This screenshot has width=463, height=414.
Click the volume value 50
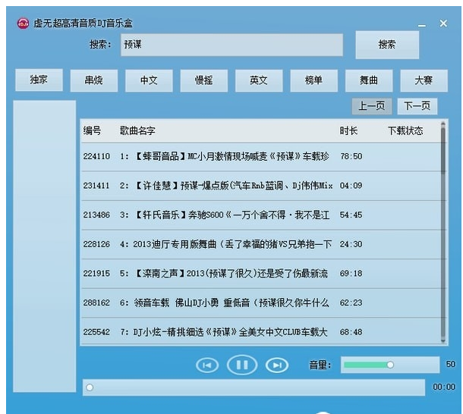(x=450, y=364)
